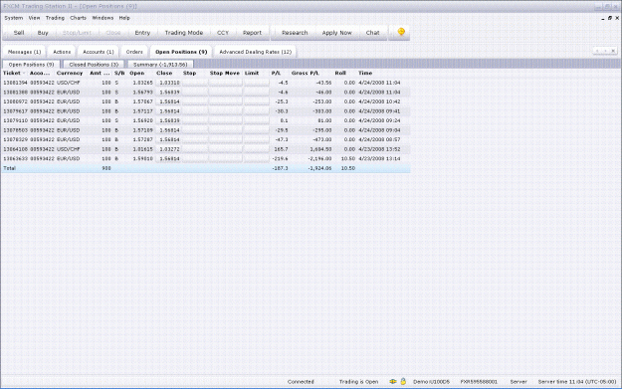Select the Open Positions (9) sub-tab

(x=31, y=65)
